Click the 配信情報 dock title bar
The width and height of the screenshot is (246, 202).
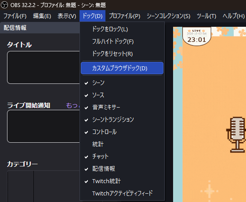tap(40, 28)
